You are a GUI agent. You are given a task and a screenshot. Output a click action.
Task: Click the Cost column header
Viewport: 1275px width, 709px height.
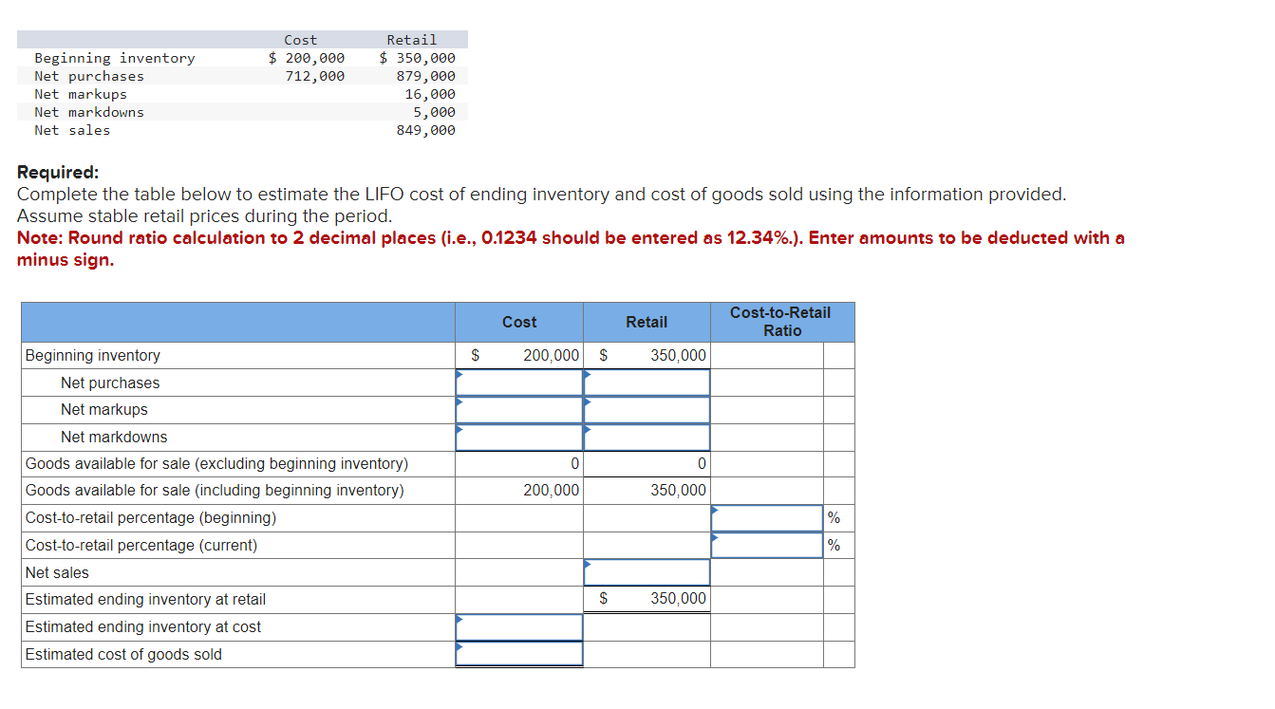pyautogui.click(x=518, y=322)
